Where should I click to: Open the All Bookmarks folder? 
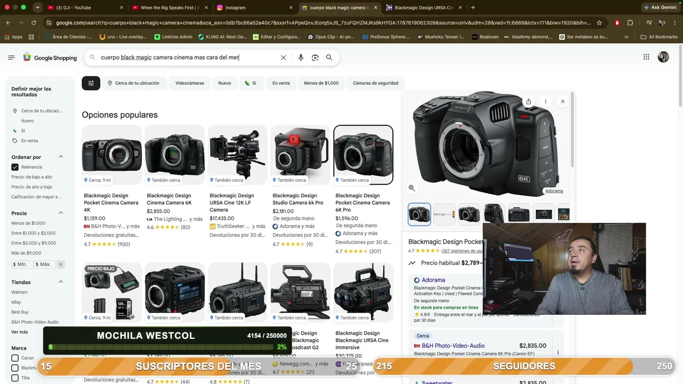[659, 37]
